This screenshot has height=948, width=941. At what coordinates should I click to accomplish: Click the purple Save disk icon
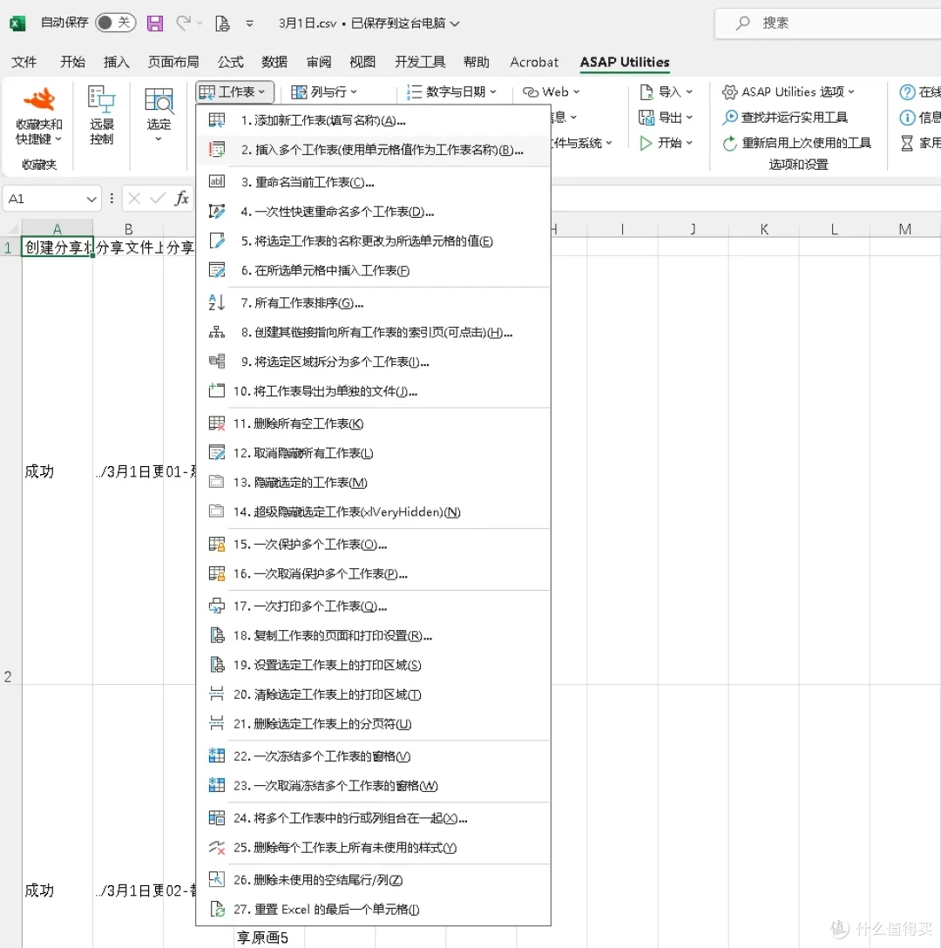click(x=155, y=23)
